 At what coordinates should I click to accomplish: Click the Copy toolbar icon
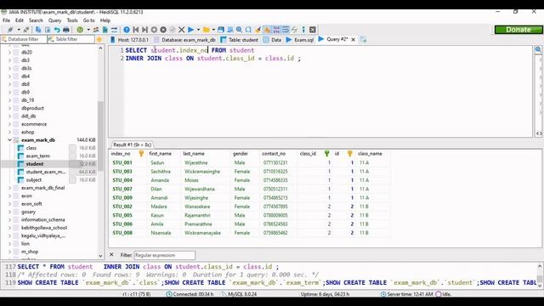point(38,30)
